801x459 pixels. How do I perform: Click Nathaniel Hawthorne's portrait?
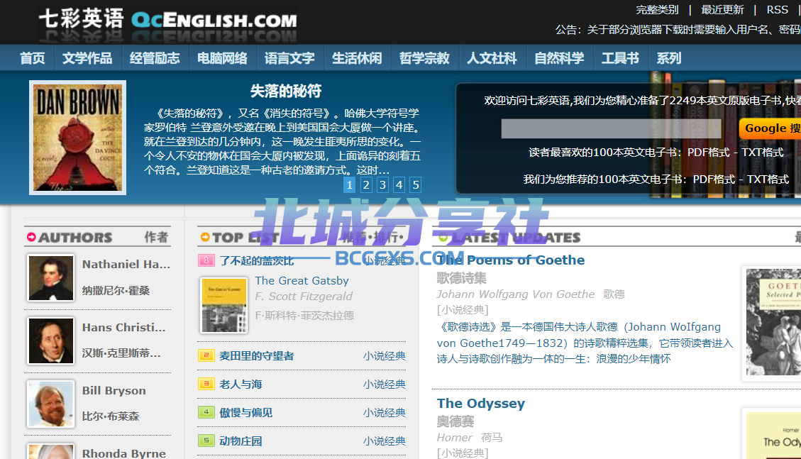pyautogui.click(x=51, y=278)
